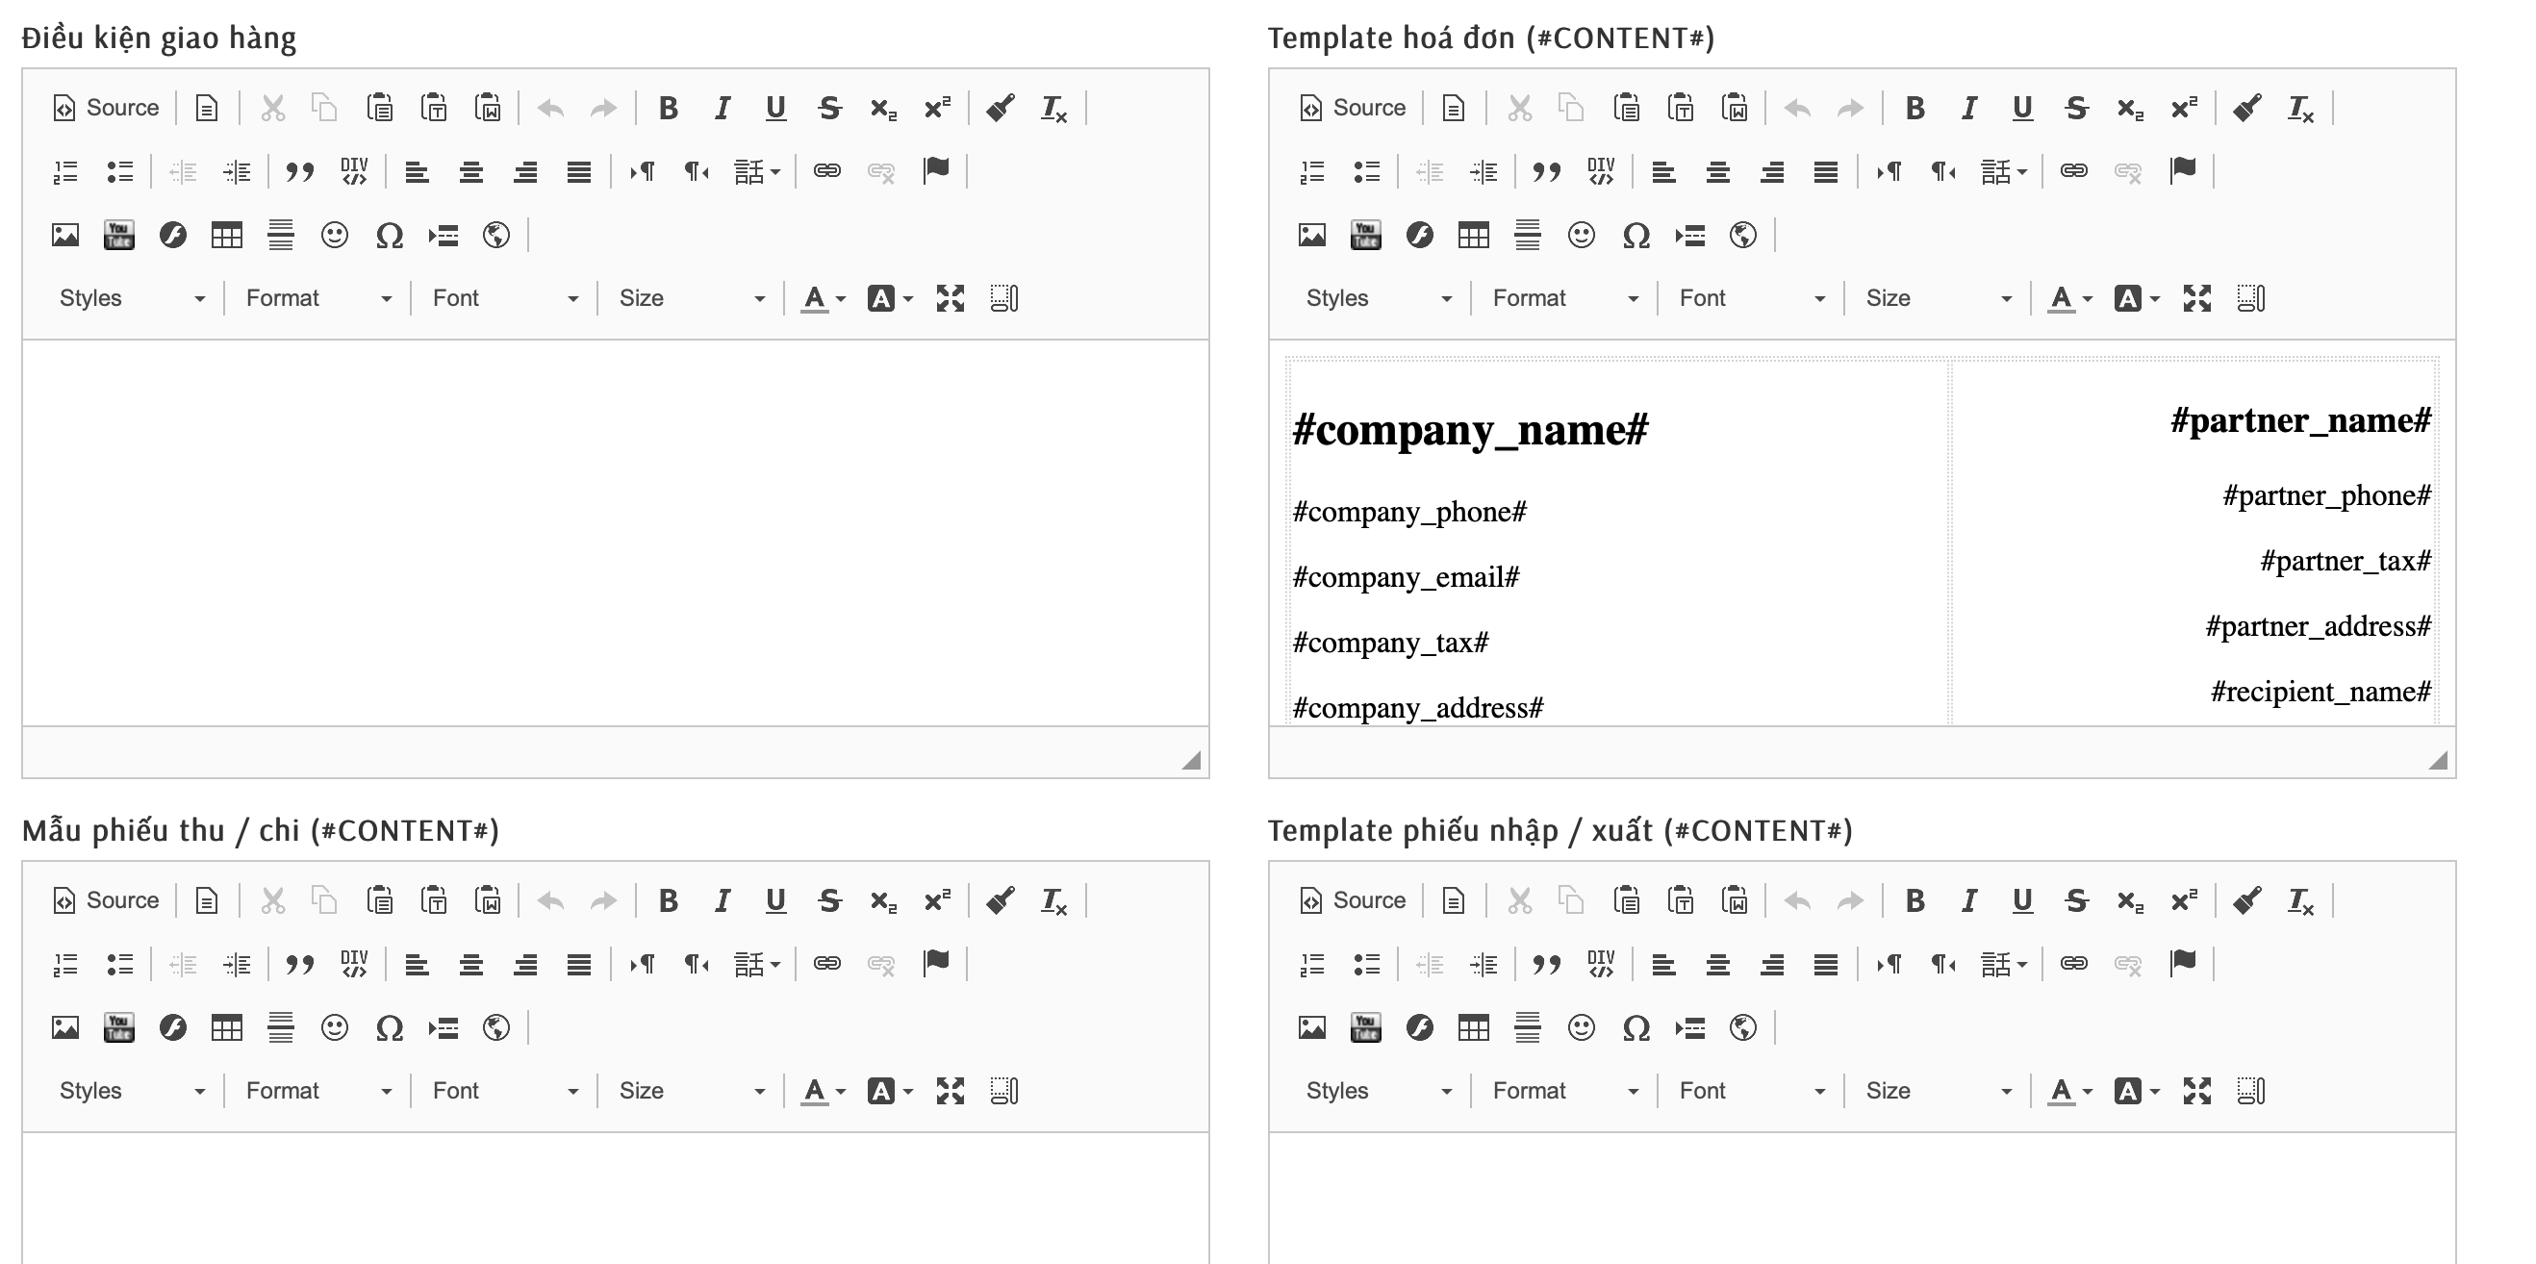Open Format dropdown in Điều kiện giao hàng editor
Screen dimensions: 2536x1264
318,298
